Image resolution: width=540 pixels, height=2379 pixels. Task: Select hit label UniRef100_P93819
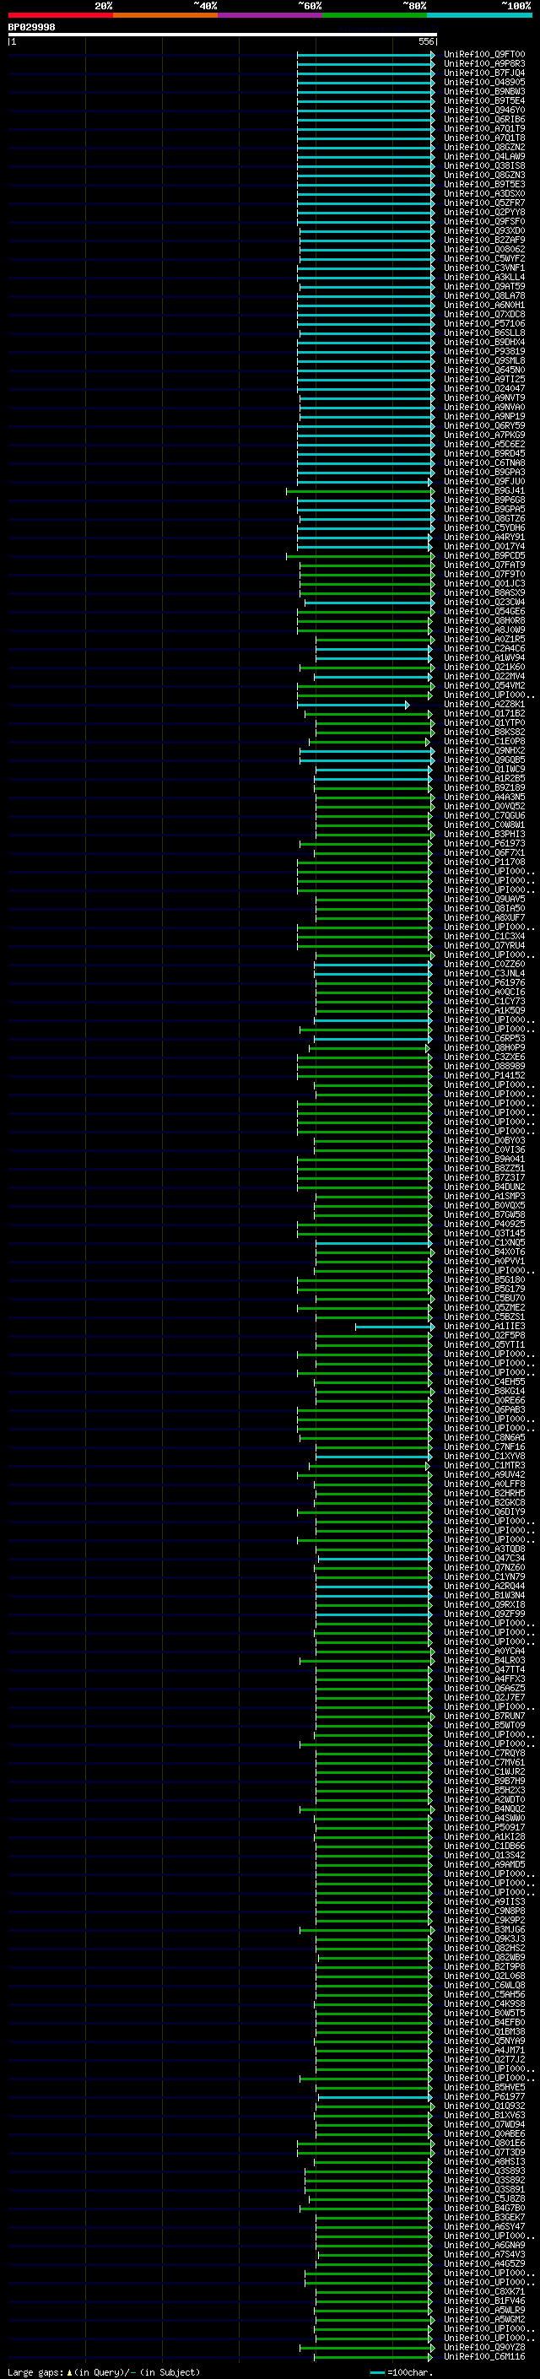point(484,351)
